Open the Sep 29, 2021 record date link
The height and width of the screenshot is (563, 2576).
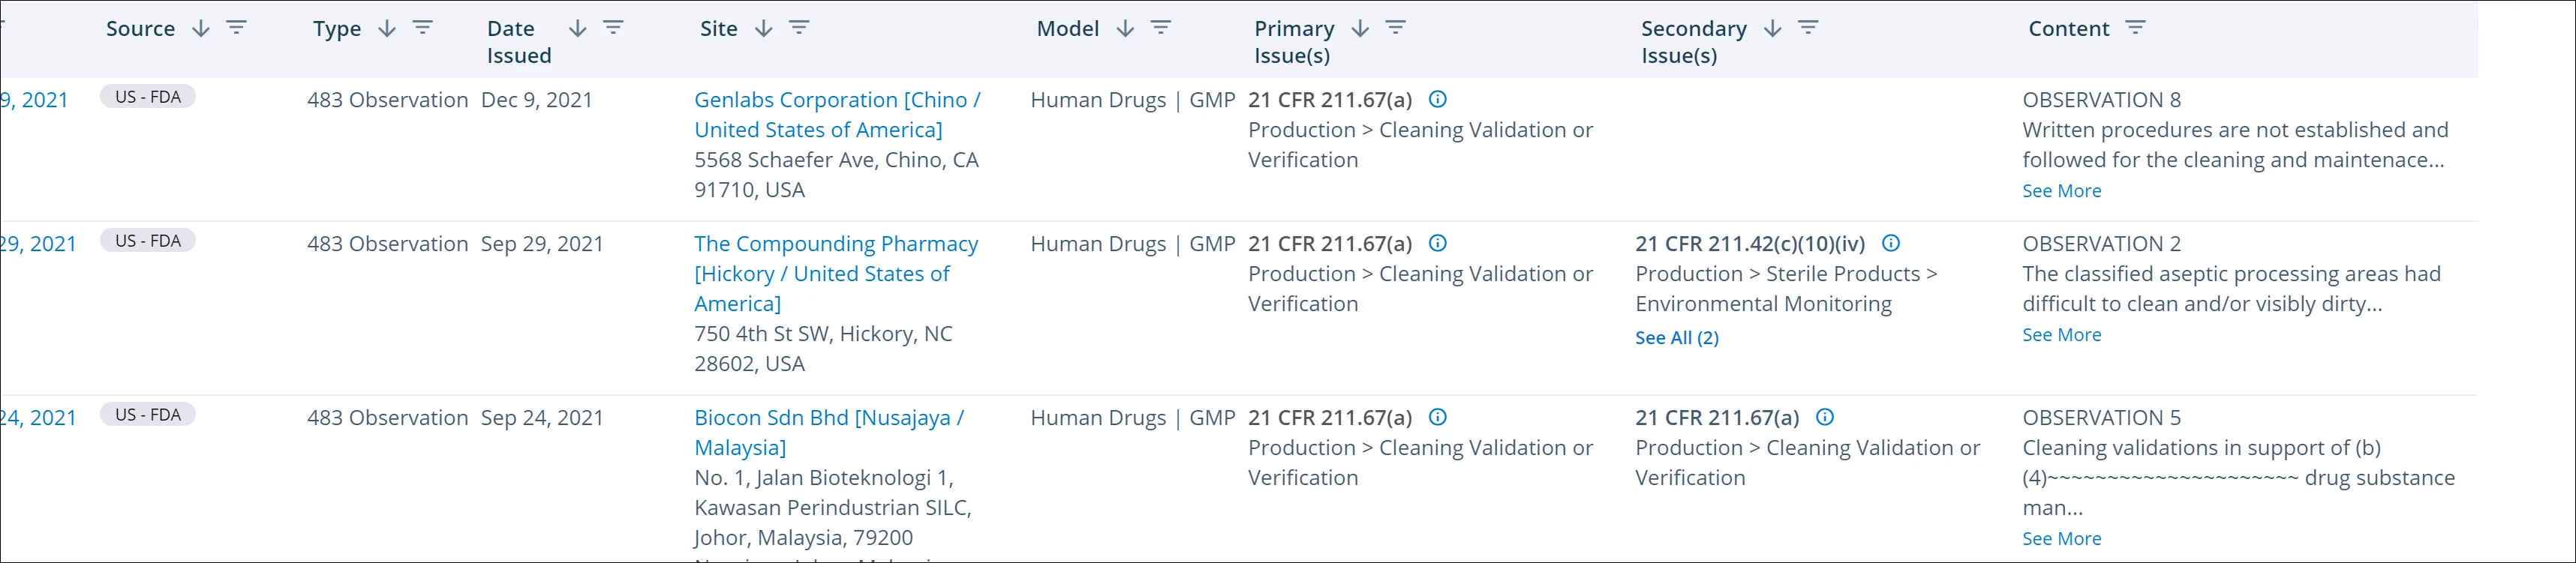point(38,244)
